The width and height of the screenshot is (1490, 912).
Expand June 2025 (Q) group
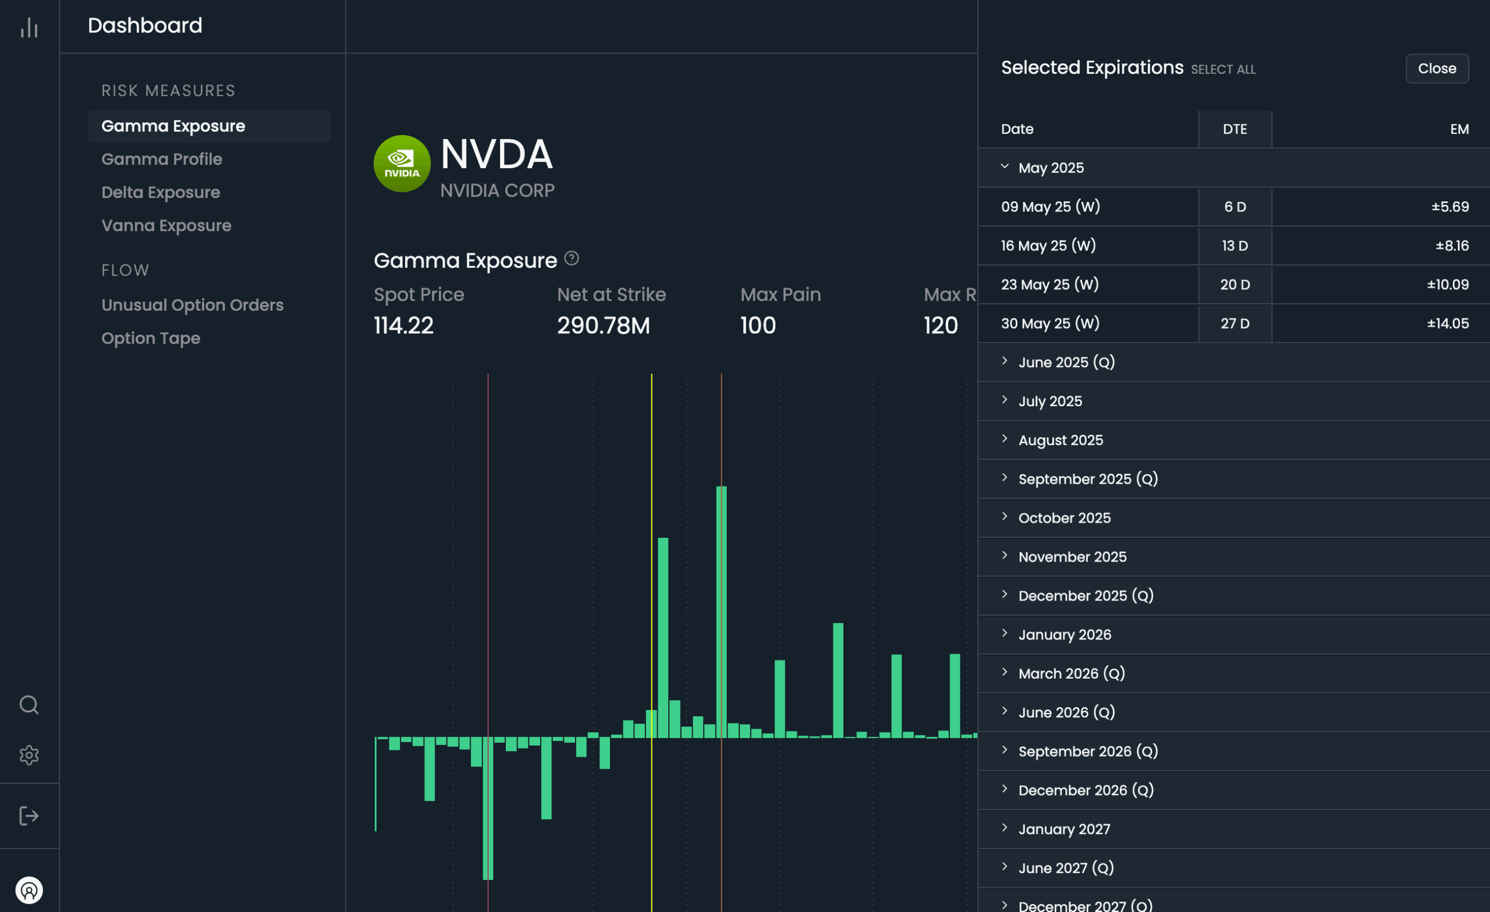point(1233,362)
